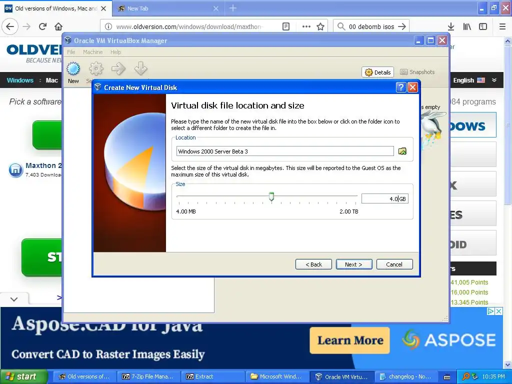Click the Help question mark button in dialog title bar
Viewport: 512px width, 384px height.
coord(401,87)
